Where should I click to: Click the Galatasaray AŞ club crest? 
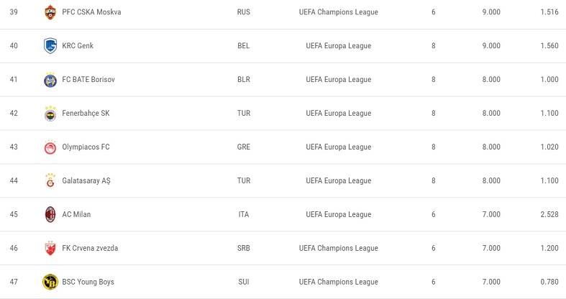coord(50,180)
